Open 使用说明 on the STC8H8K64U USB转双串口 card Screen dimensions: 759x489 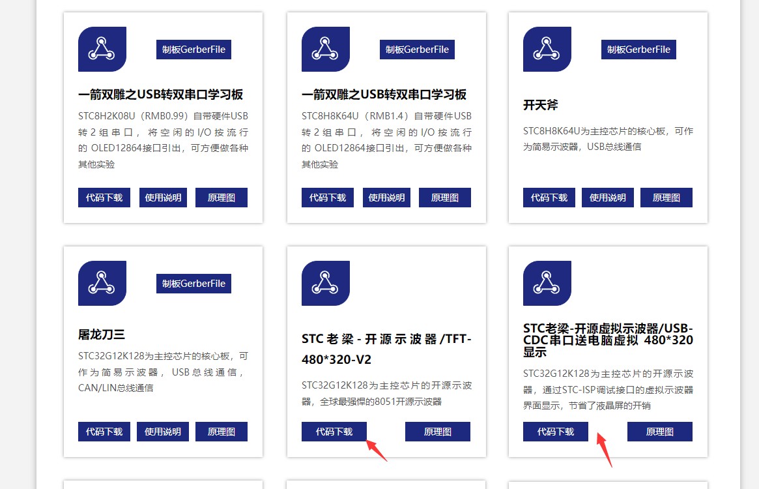[x=387, y=198]
